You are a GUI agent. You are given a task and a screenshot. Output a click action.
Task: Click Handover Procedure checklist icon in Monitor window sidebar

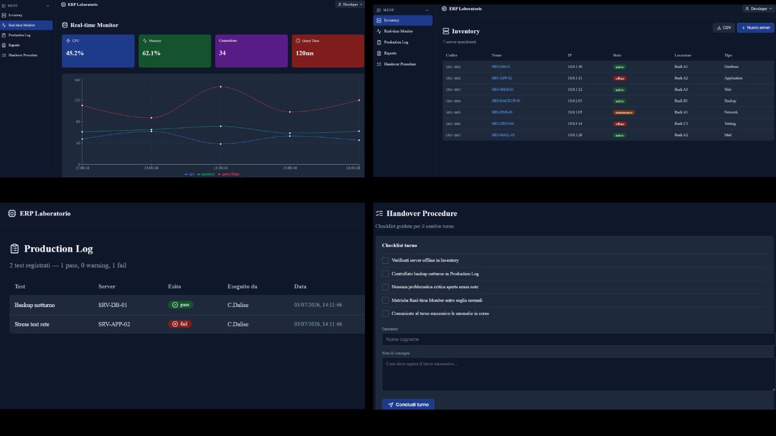point(4,55)
